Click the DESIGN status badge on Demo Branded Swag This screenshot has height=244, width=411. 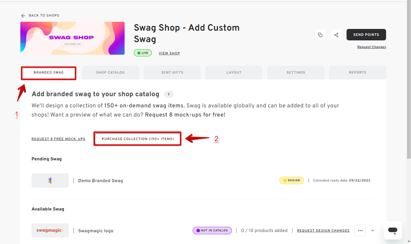(292, 180)
